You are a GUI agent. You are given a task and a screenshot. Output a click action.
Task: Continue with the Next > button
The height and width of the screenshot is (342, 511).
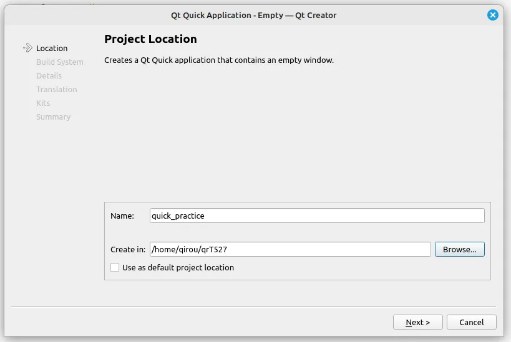418,322
